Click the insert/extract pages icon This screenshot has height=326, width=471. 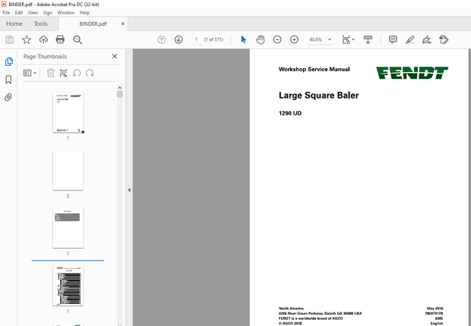[63, 73]
